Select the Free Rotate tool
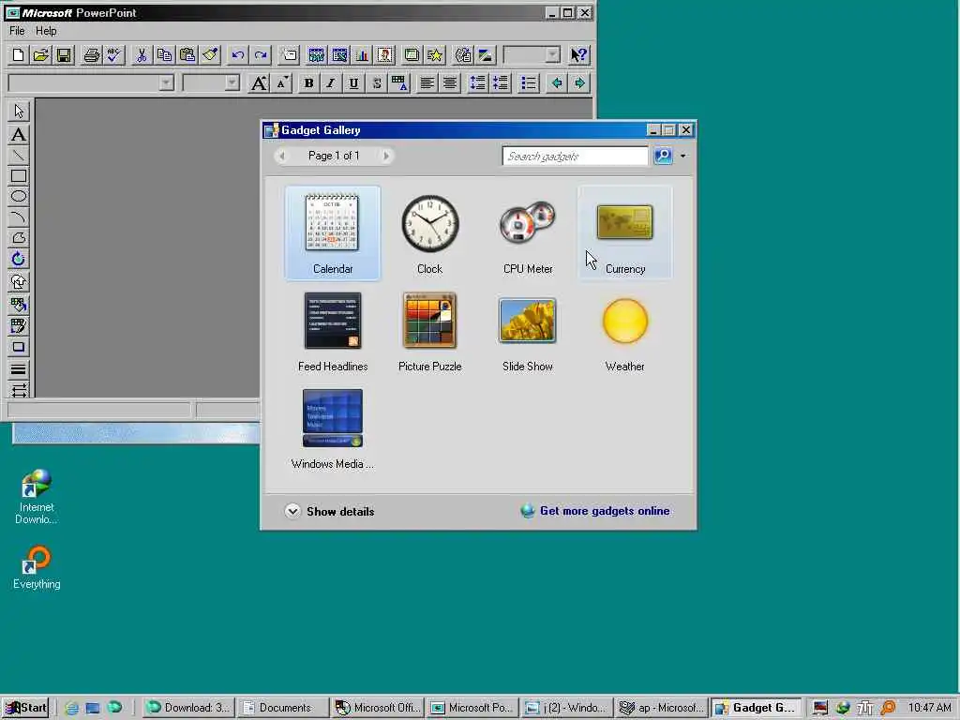The width and height of the screenshot is (960, 720). coord(19,259)
